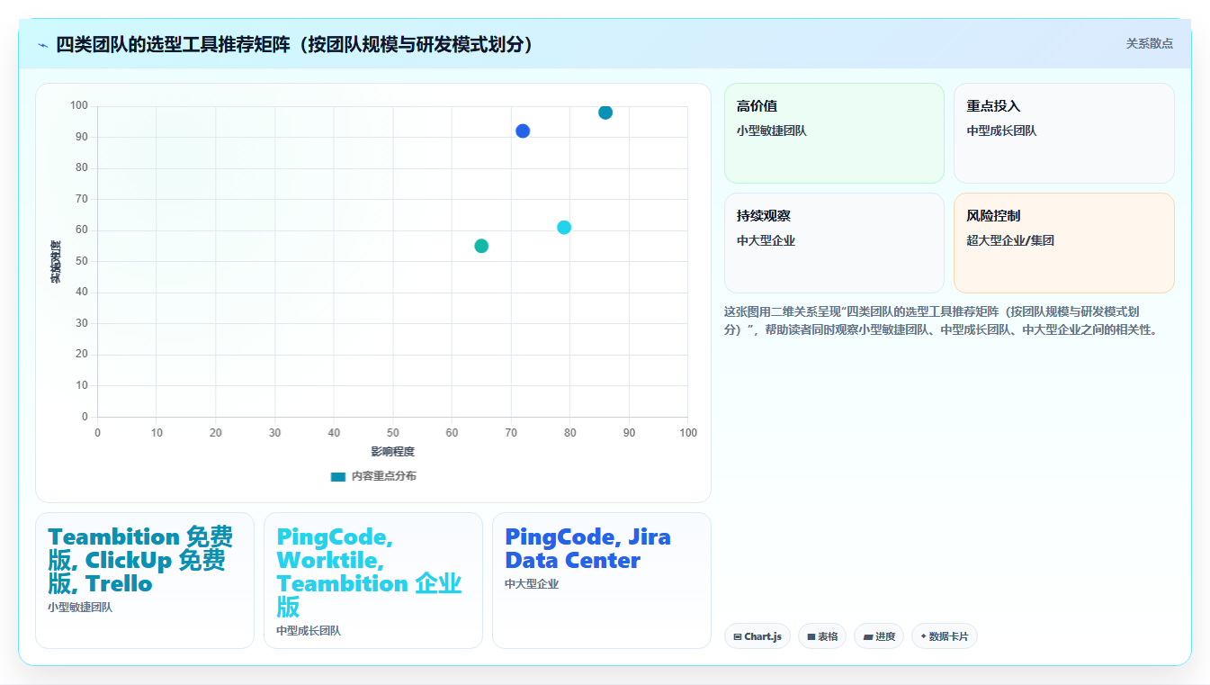The height and width of the screenshot is (685, 1210).
Task: Select the cyan scatter point near 61
Action: coord(564,228)
